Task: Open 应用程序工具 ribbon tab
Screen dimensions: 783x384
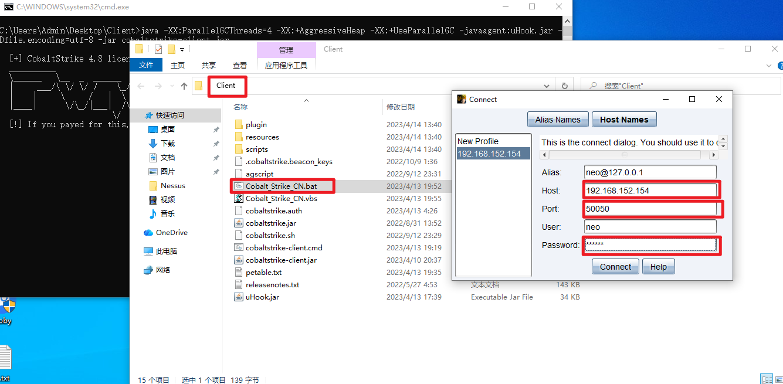Action: coord(286,65)
